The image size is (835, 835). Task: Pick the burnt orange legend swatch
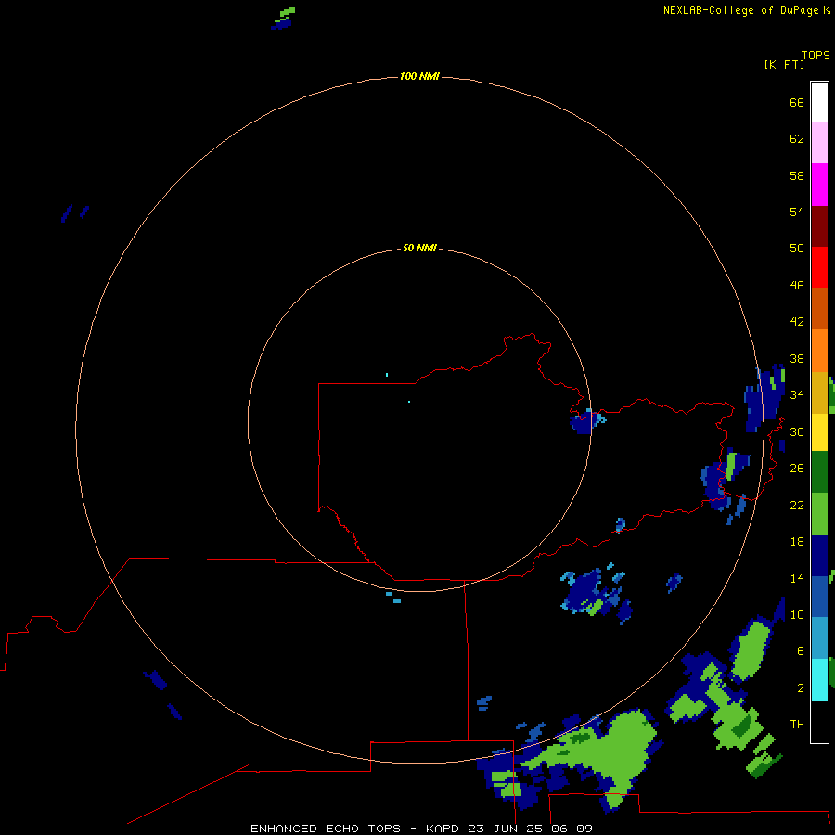coord(819,309)
